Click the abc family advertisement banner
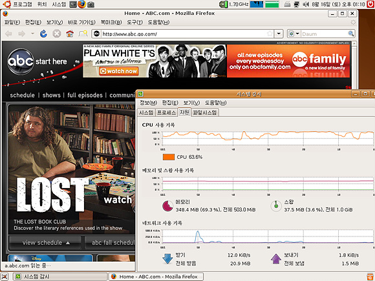 tap(288, 61)
